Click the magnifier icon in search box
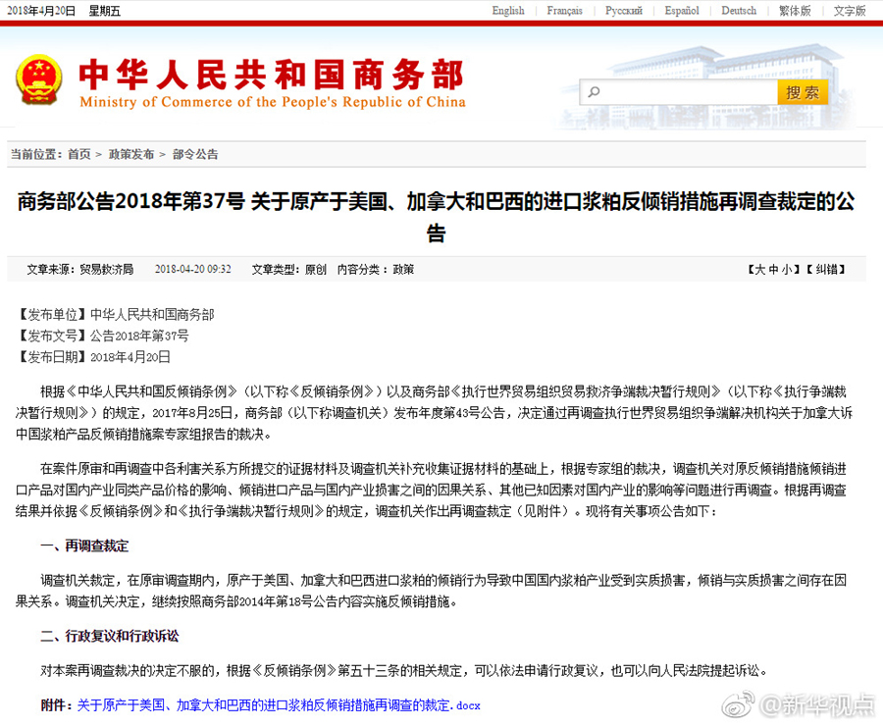Screen dimensions: 883x727 [594, 93]
